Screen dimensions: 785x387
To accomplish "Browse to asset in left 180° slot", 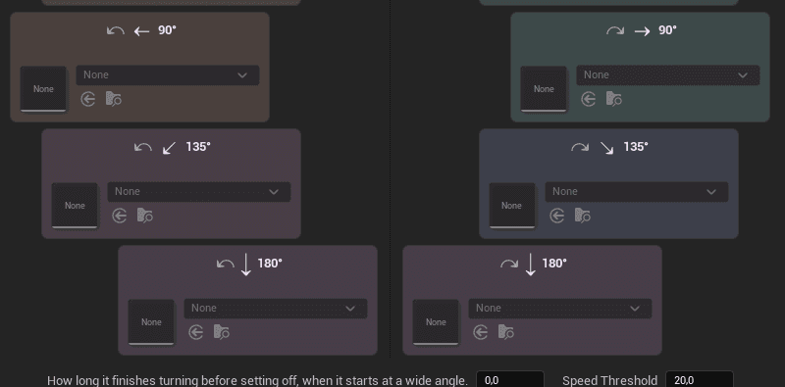I will pyautogui.click(x=222, y=332).
